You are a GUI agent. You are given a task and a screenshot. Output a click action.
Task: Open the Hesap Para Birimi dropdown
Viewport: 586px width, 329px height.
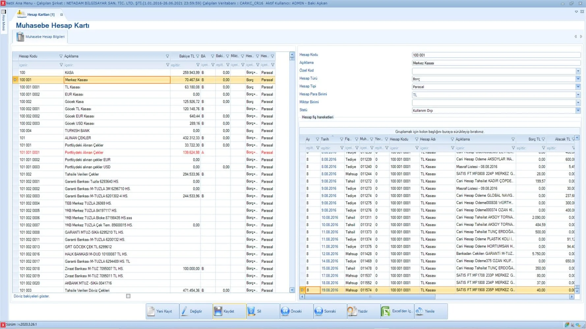click(578, 95)
